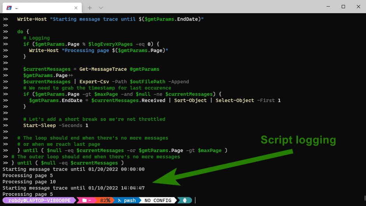This screenshot has height=206, width=366.
Task: Click output "Starting message trace until 01/20/2022 00:00:00"
Action: click(x=73, y=169)
